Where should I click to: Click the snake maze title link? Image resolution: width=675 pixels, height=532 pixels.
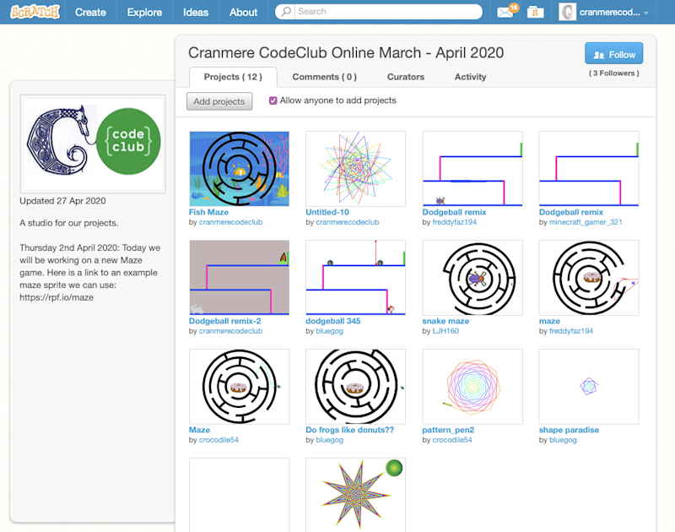coord(445,321)
